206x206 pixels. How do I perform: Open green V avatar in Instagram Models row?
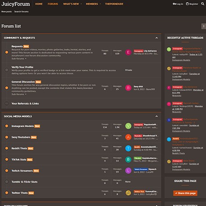128,126
